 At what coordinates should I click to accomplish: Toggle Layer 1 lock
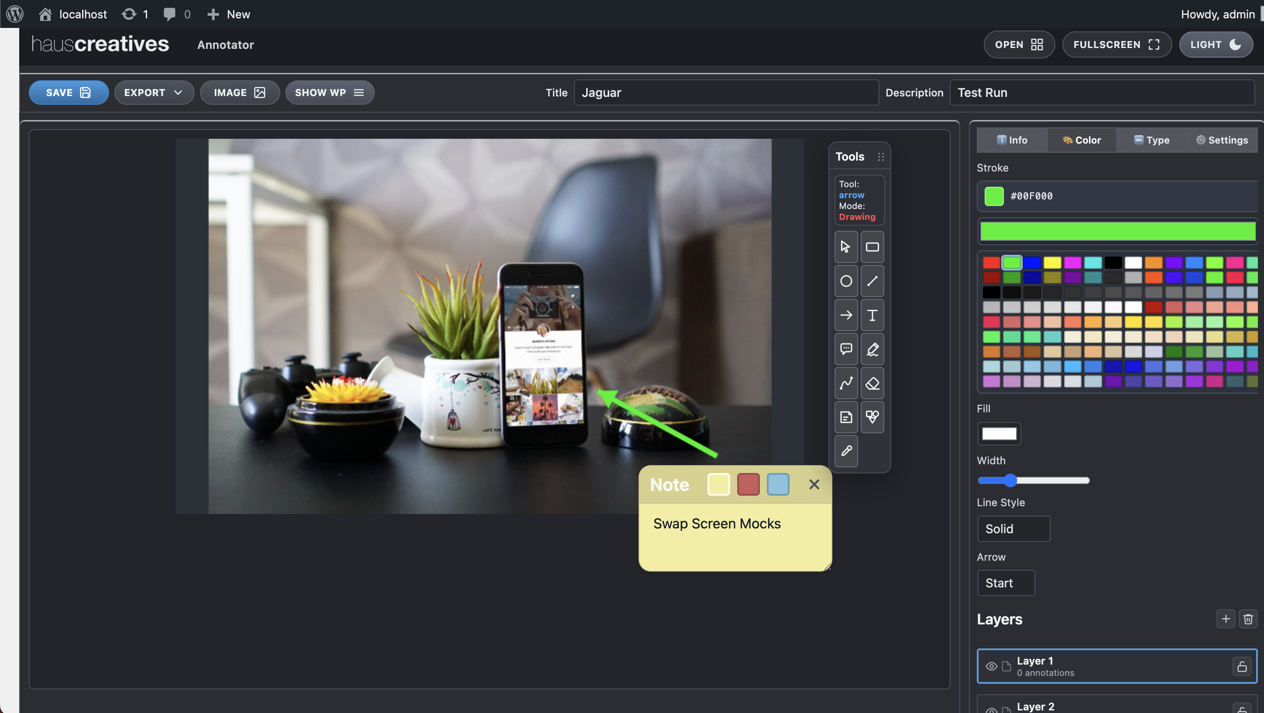[x=1241, y=666]
